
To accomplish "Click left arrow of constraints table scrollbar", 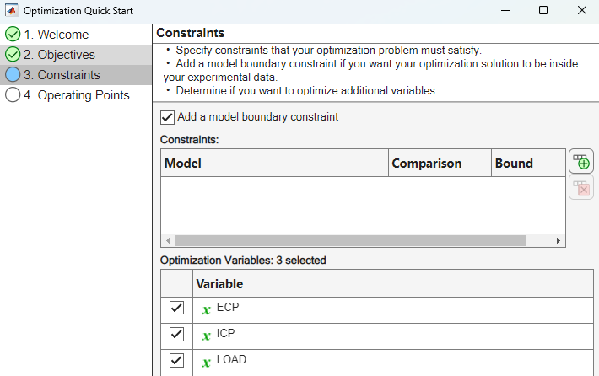I will pyautogui.click(x=168, y=240).
